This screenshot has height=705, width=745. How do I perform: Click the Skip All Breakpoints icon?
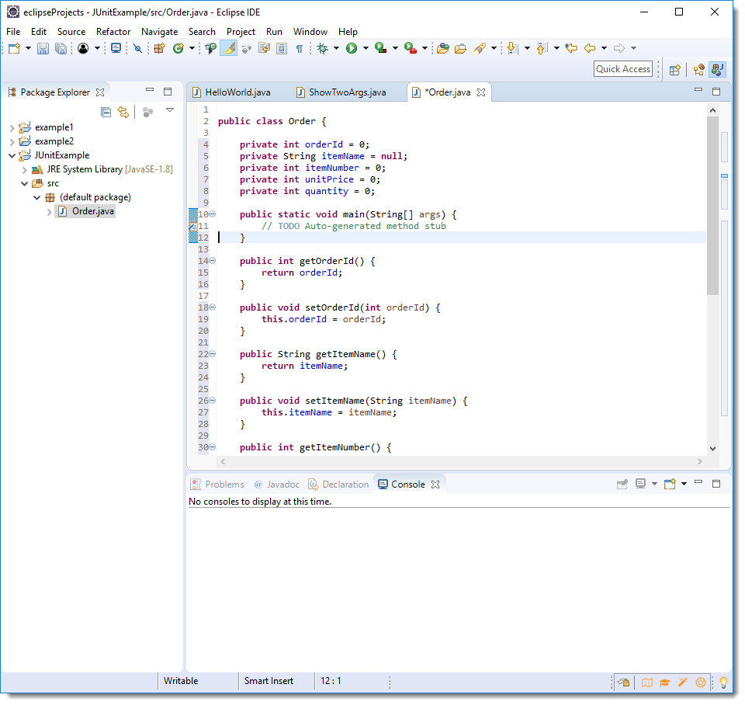(138, 48)
